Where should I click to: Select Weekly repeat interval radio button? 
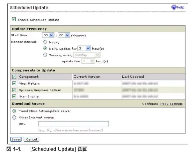point(45,55)
